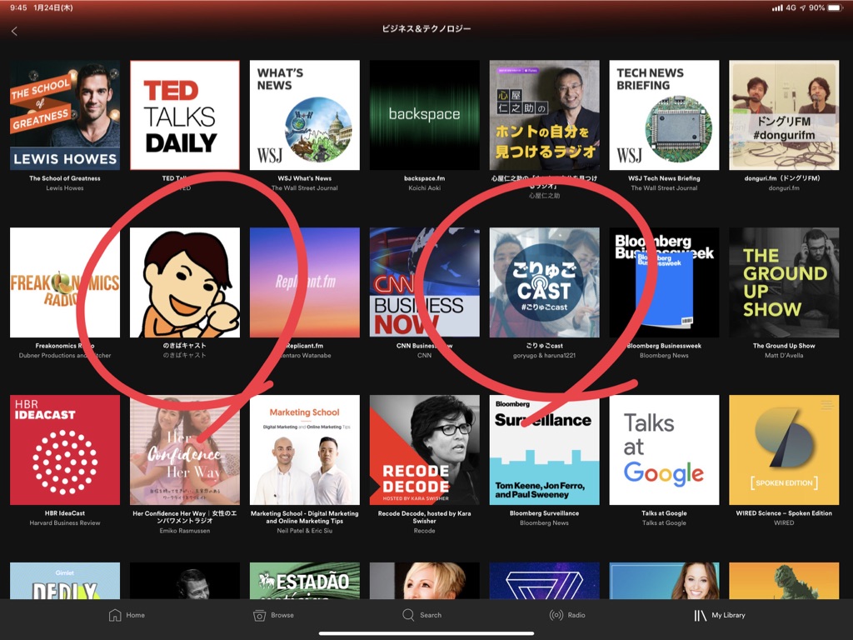The image size is (853, 640).
Task: Tap the cellular signal bars icon
Action: [777, 8]
